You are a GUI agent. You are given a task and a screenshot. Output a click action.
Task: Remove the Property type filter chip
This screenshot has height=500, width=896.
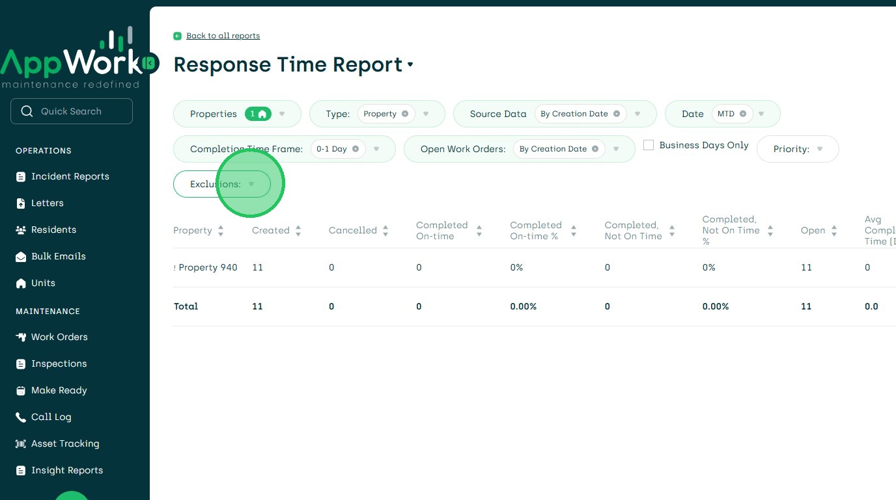405,114
